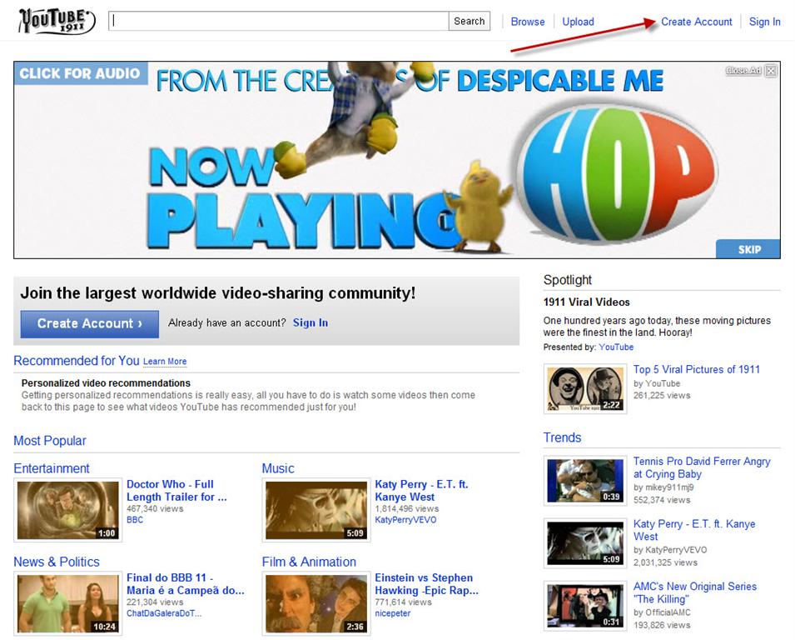
Task: Click the YouTube 1911 logo
Action: (57, 21)
